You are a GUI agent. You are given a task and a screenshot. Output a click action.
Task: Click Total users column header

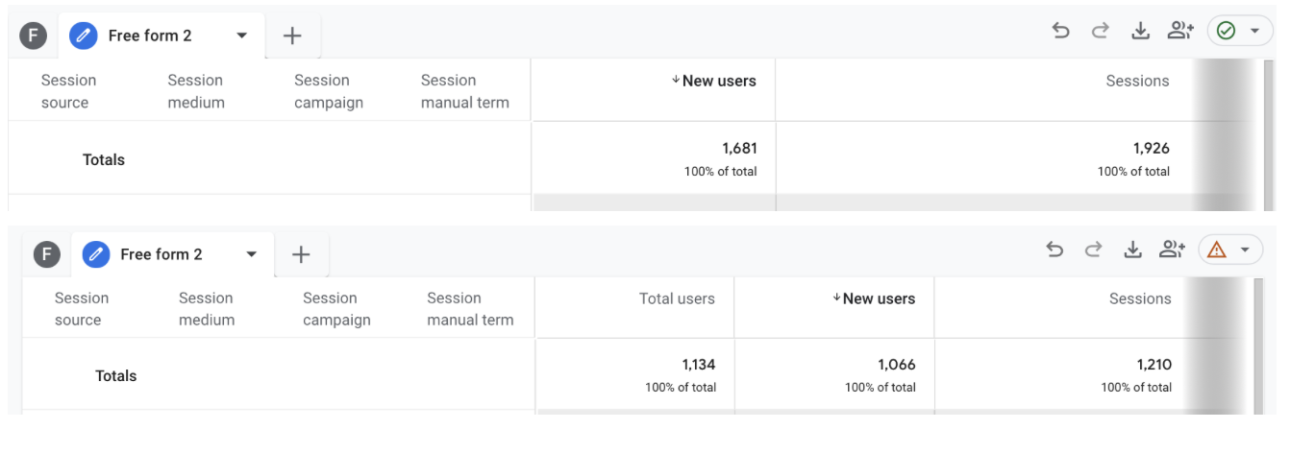pyautogui.click(x=677, y=298)
